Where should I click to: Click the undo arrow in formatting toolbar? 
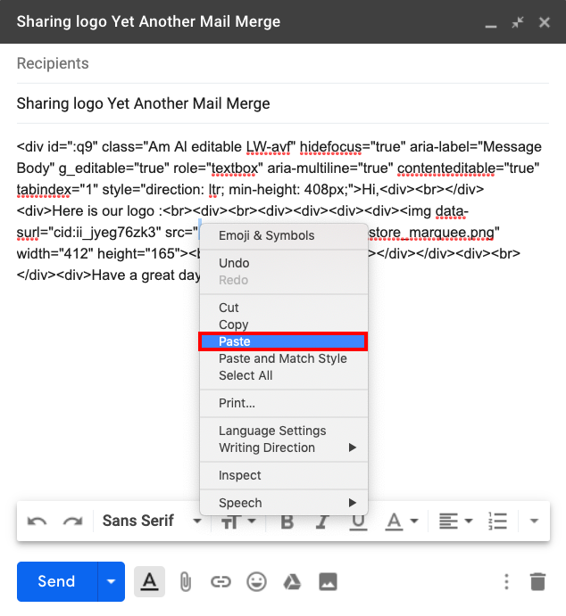(x=37, y=522)
